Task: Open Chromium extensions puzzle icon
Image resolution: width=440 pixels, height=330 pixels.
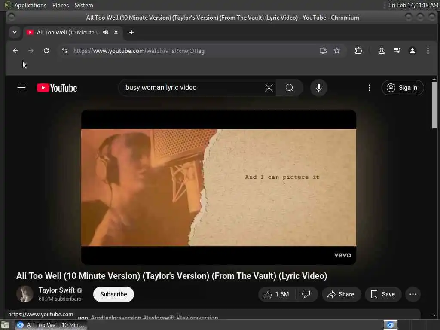Action: click(x=358, y=51)
